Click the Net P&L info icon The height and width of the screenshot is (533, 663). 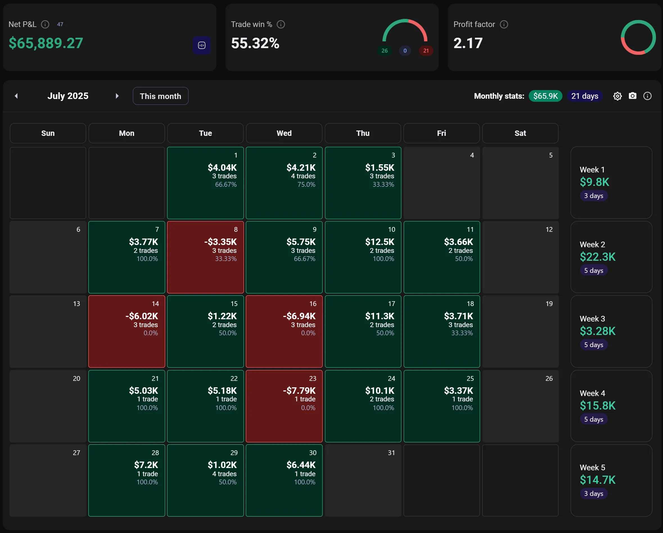(x=45, y=24)
